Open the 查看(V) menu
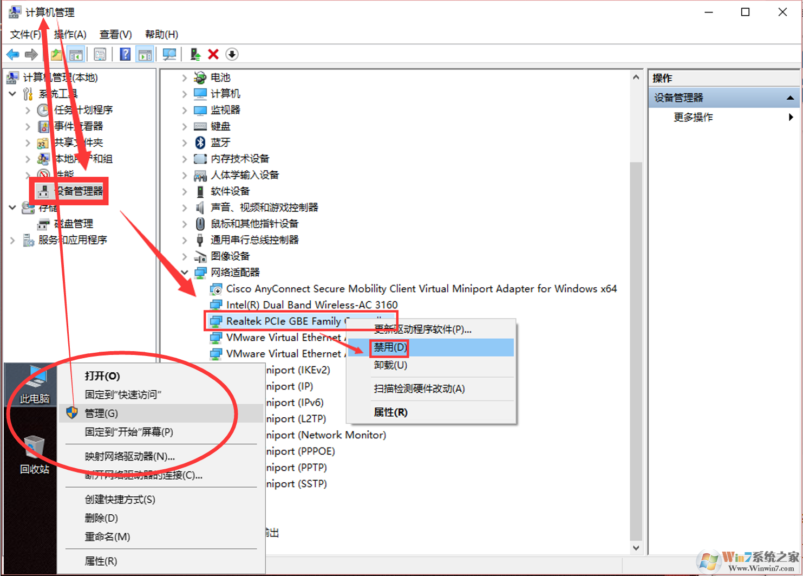This screenshot has width=803, height=576. (x=115, y=35)
